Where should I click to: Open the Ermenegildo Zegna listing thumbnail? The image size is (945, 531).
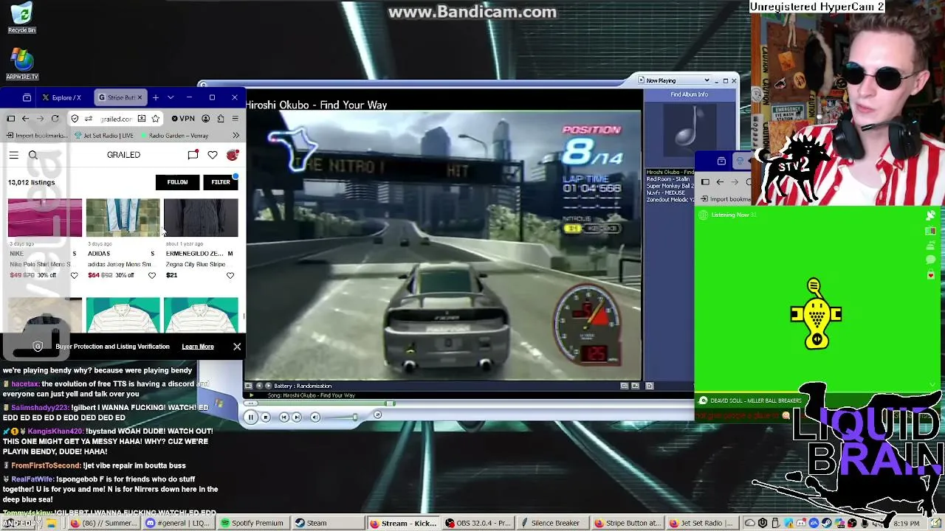[202, 218]
